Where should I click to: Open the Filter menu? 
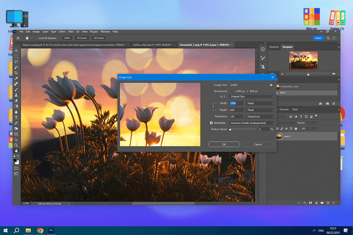click(x=71, y=32)
